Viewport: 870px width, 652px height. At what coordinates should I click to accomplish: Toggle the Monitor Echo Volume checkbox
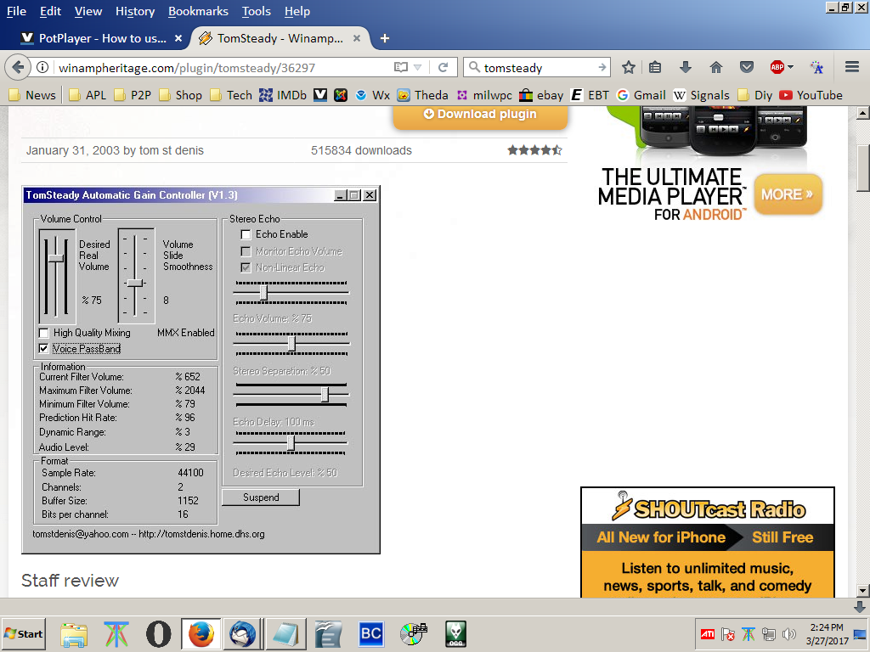point(246,251)
